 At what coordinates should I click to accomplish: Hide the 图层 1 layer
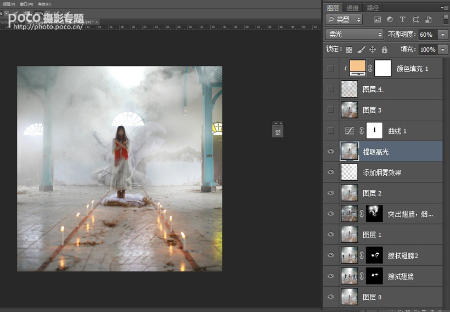[330, 234]
